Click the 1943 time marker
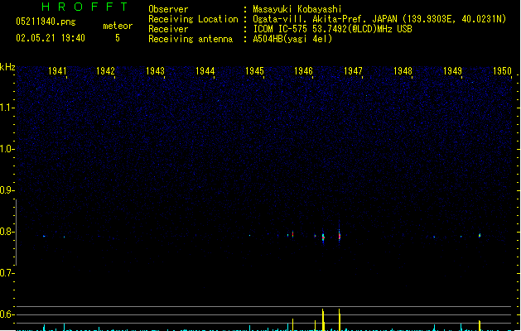The width and height of the screenshot is (521, 331). (x=155, y=71)
